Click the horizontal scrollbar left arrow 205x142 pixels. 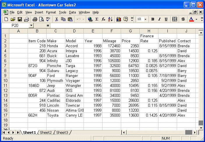coord(124,132)
